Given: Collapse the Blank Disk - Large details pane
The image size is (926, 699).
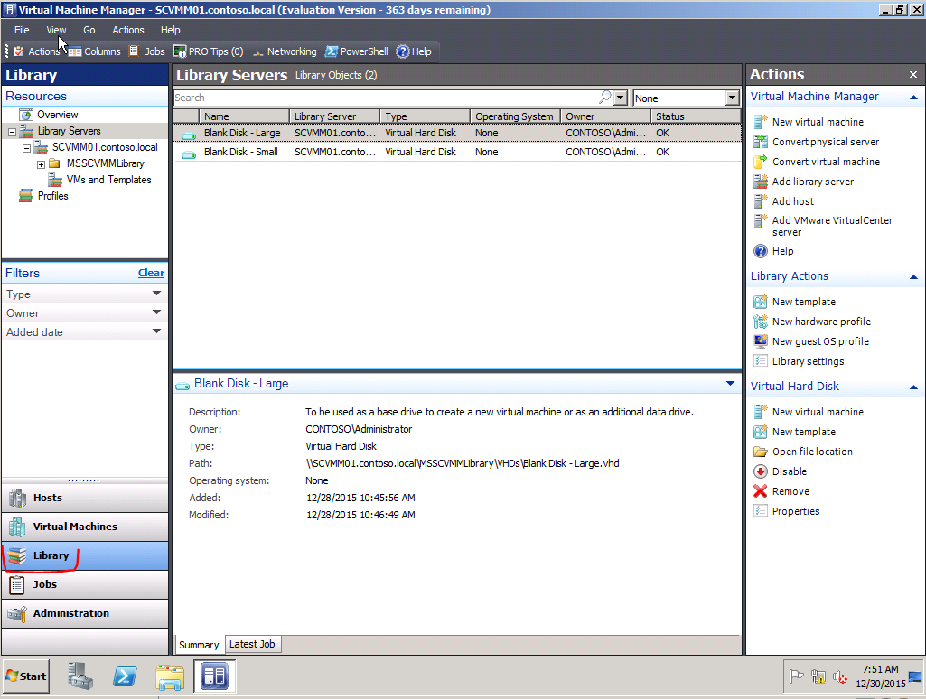Looking at the screenshot, I should pyautogui.click(x=730, y=384).
